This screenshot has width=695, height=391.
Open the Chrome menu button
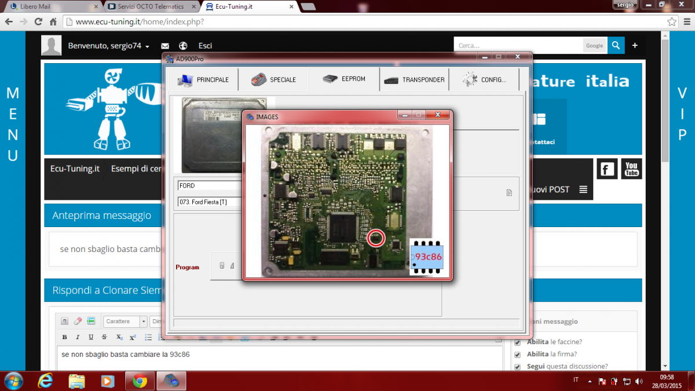[x=686, y=21]
